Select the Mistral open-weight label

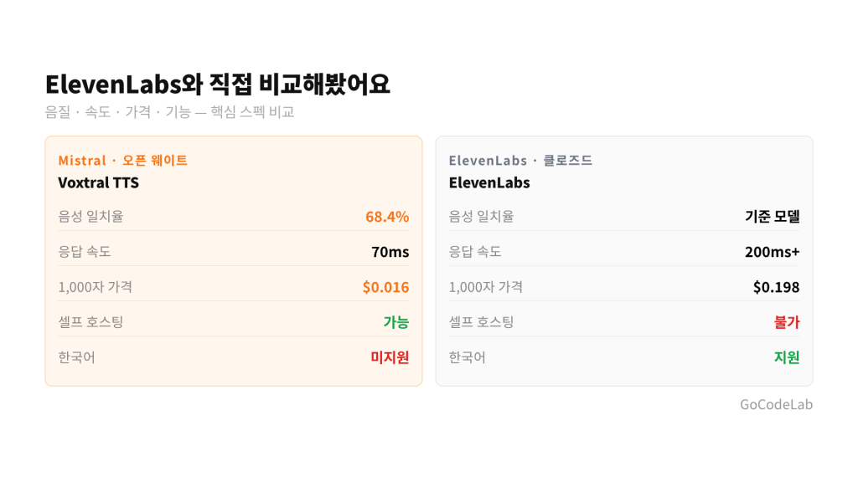pos(123,161)
